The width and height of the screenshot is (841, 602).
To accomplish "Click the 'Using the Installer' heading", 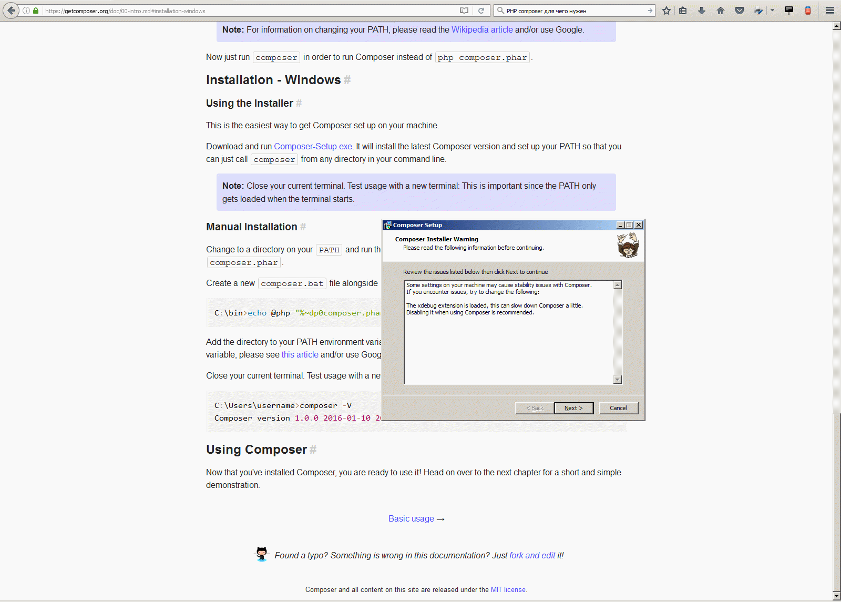I will [x=250, y=104].
